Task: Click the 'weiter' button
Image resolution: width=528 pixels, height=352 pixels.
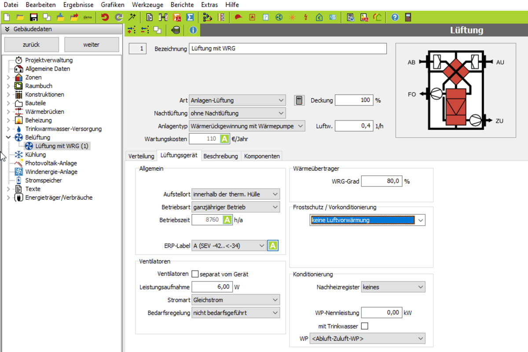Action: [91, 44]
